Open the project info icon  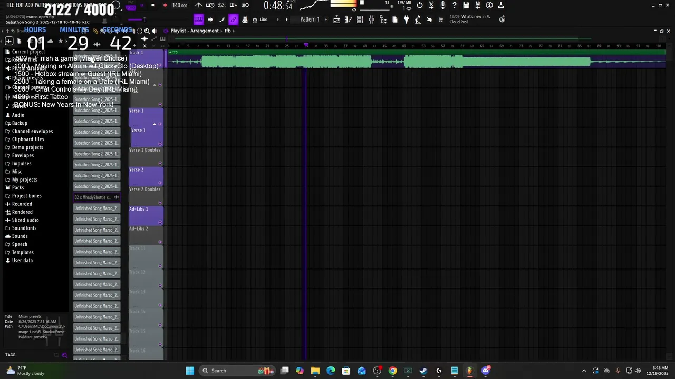[489, 5]
